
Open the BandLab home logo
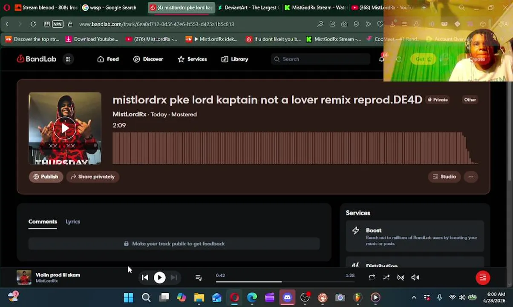(x=37, y=59)
